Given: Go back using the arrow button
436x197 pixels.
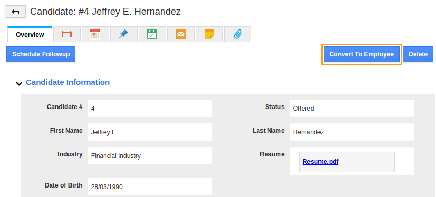Looking at the screenshot, I should pyautogui.click(x=15, y=12).
